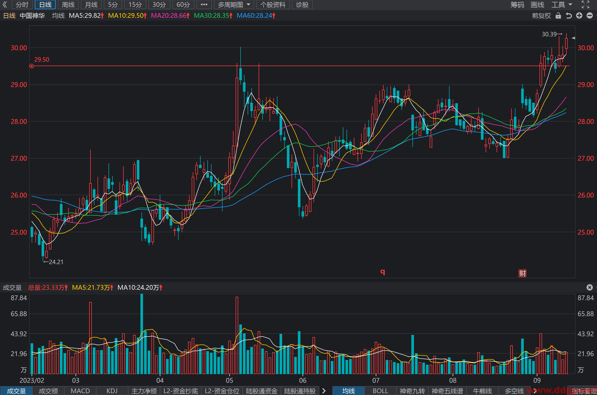Open the 多周期图 dropdown
Viewport: 597px width, 395px height.
(234, 4)
